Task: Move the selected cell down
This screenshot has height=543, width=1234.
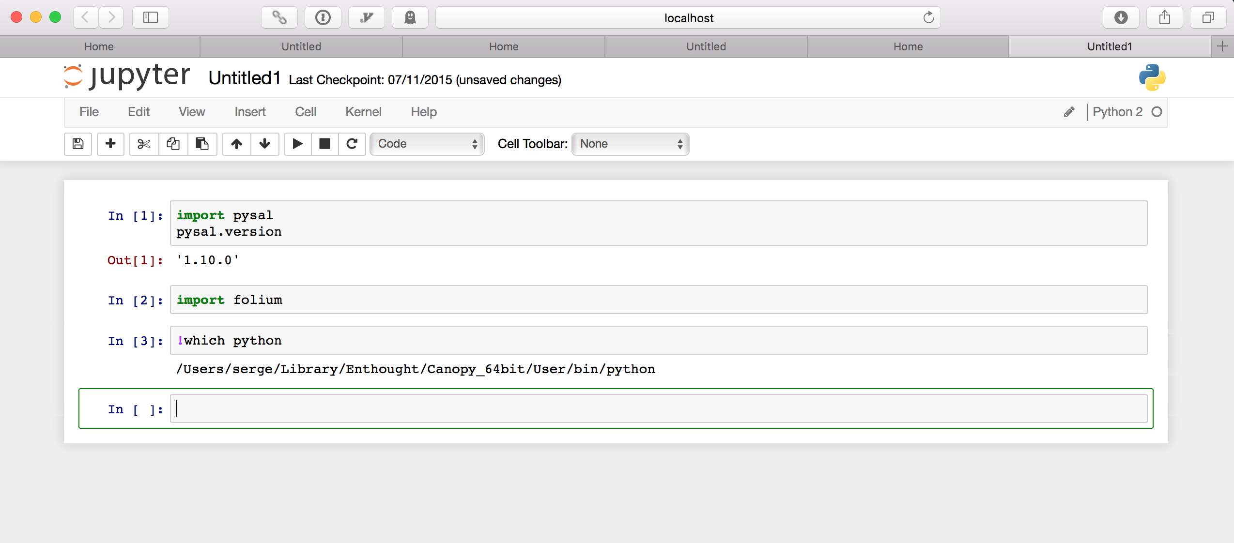Action: tap(264, 144)
